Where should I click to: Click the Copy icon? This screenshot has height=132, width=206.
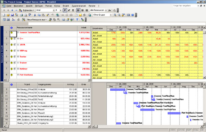[x=39, y=15]
